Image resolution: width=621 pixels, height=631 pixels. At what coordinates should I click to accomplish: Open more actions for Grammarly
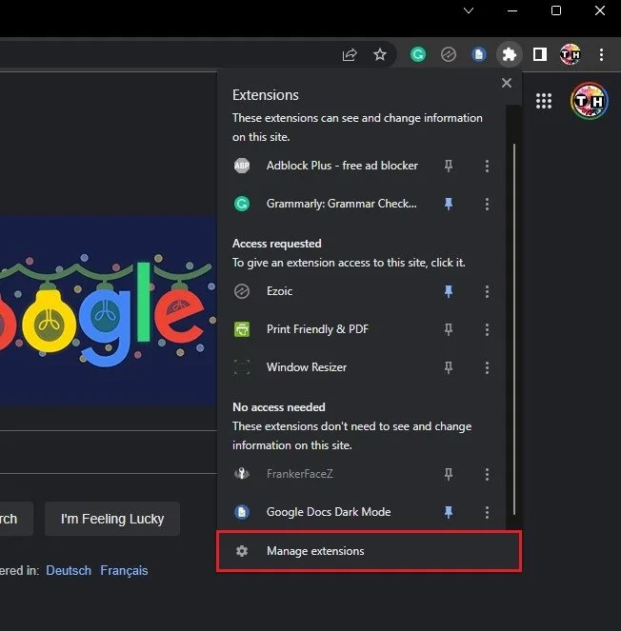tap(487, 204)
